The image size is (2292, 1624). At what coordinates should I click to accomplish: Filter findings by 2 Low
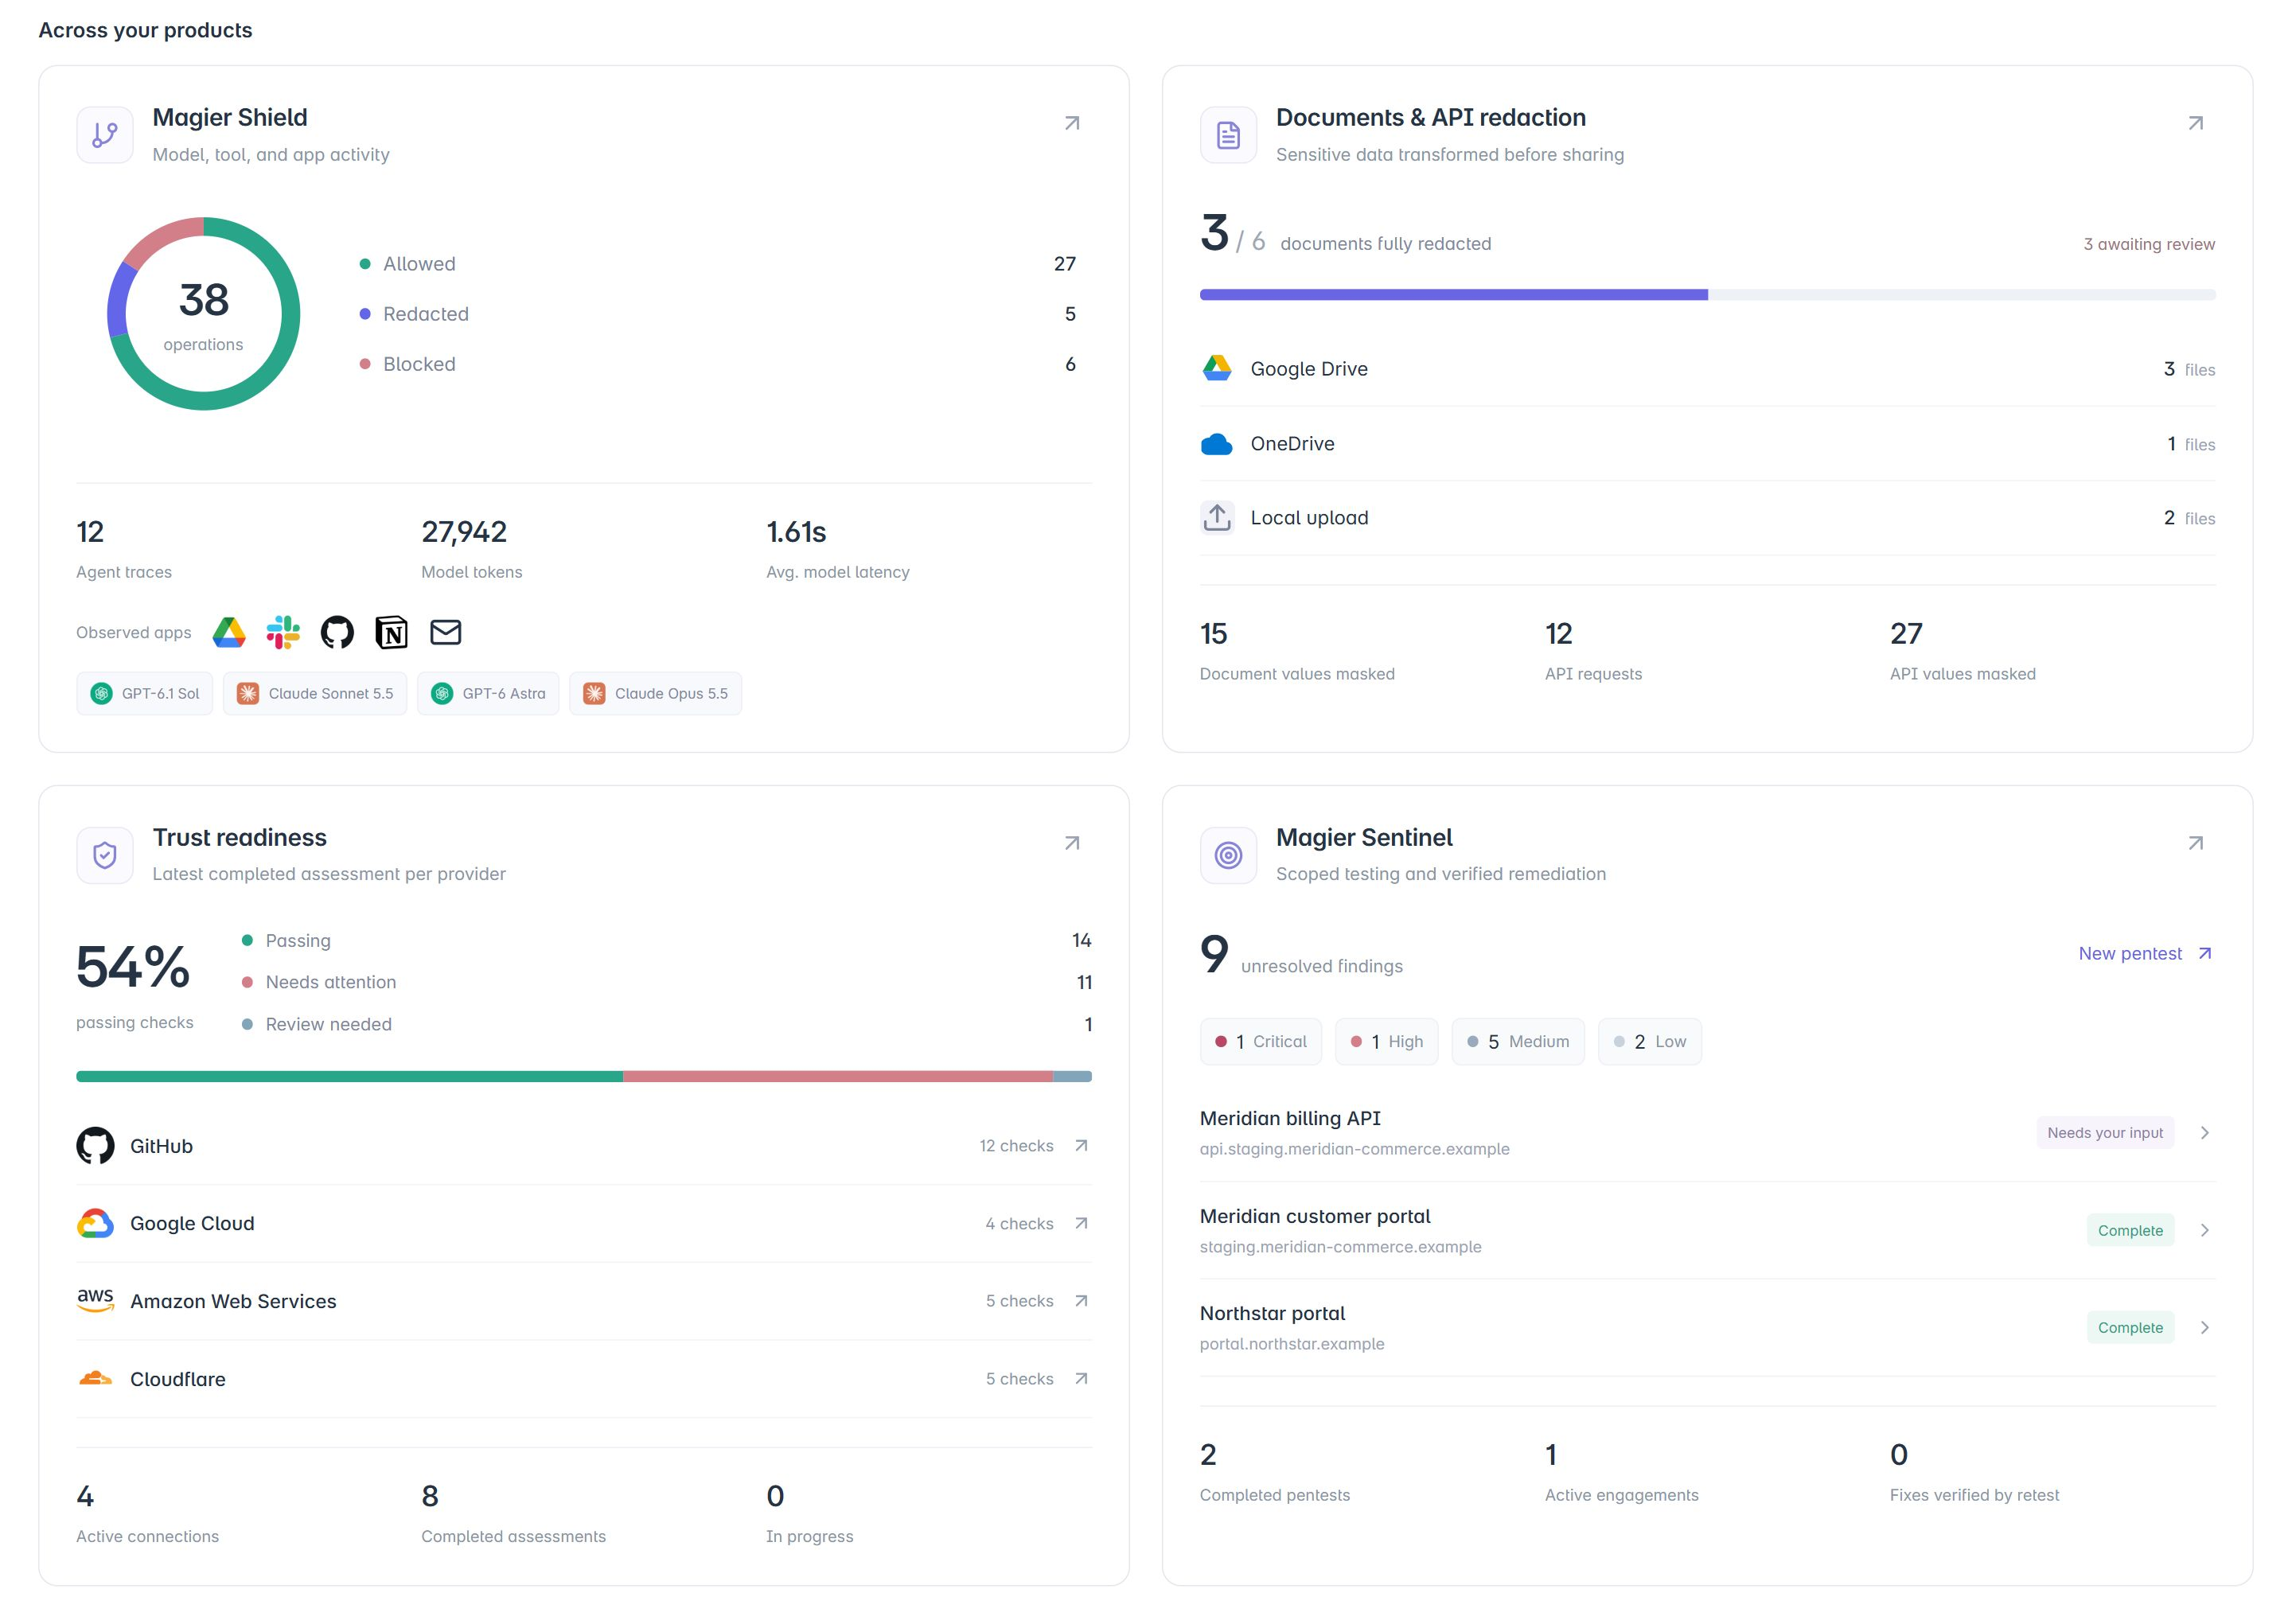(1649, 1041)
